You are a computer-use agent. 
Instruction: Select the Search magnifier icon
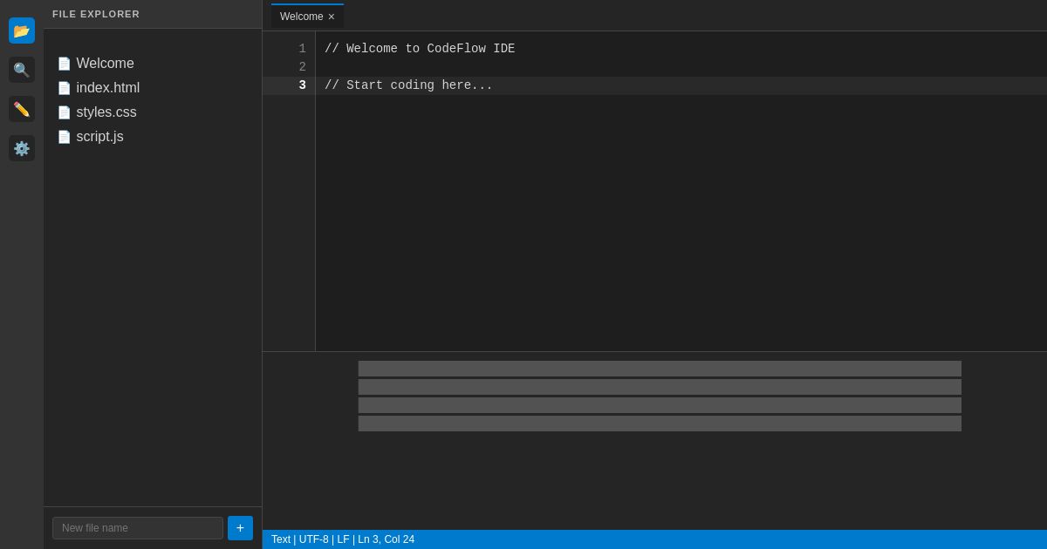pyautogui.click(x=22, y=70)
